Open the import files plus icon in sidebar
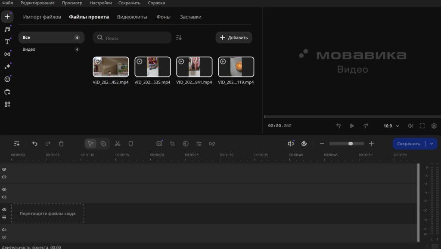The height and width of the screenshot is (249, 441). (7, 17)
